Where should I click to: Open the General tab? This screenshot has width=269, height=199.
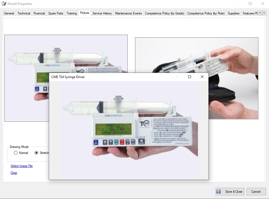(x=9, y=13)
